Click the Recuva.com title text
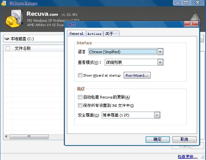 point(42,14)
